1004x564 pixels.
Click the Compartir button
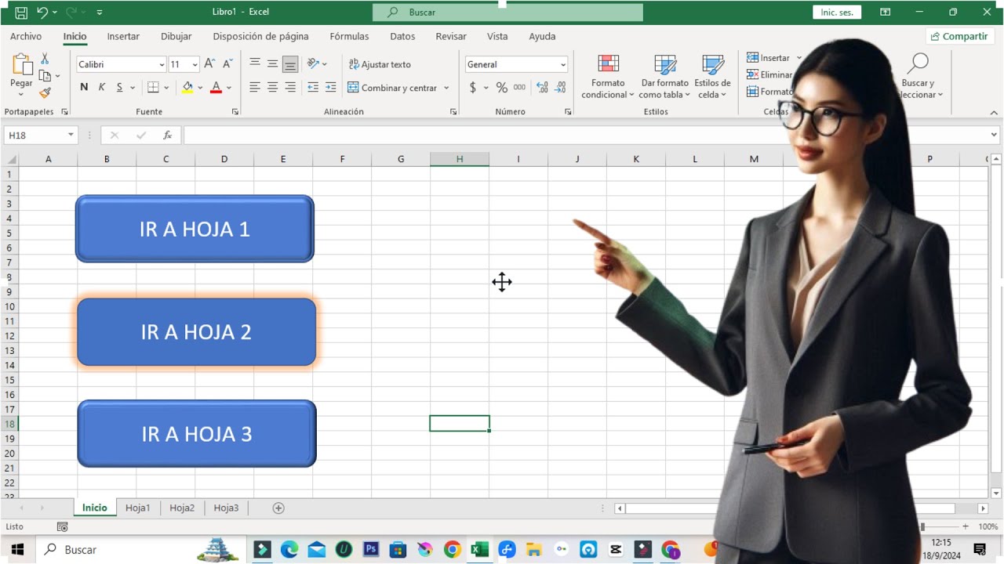tap(959, 36)
